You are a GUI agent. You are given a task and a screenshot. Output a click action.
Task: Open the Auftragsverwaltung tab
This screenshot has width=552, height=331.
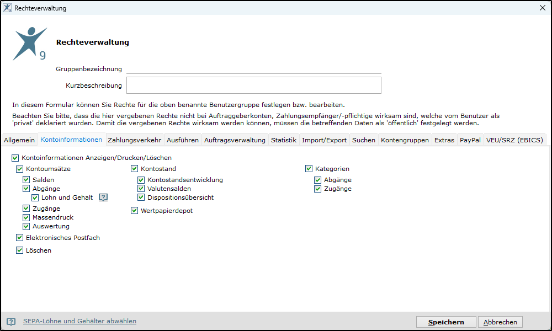point(235,140)
